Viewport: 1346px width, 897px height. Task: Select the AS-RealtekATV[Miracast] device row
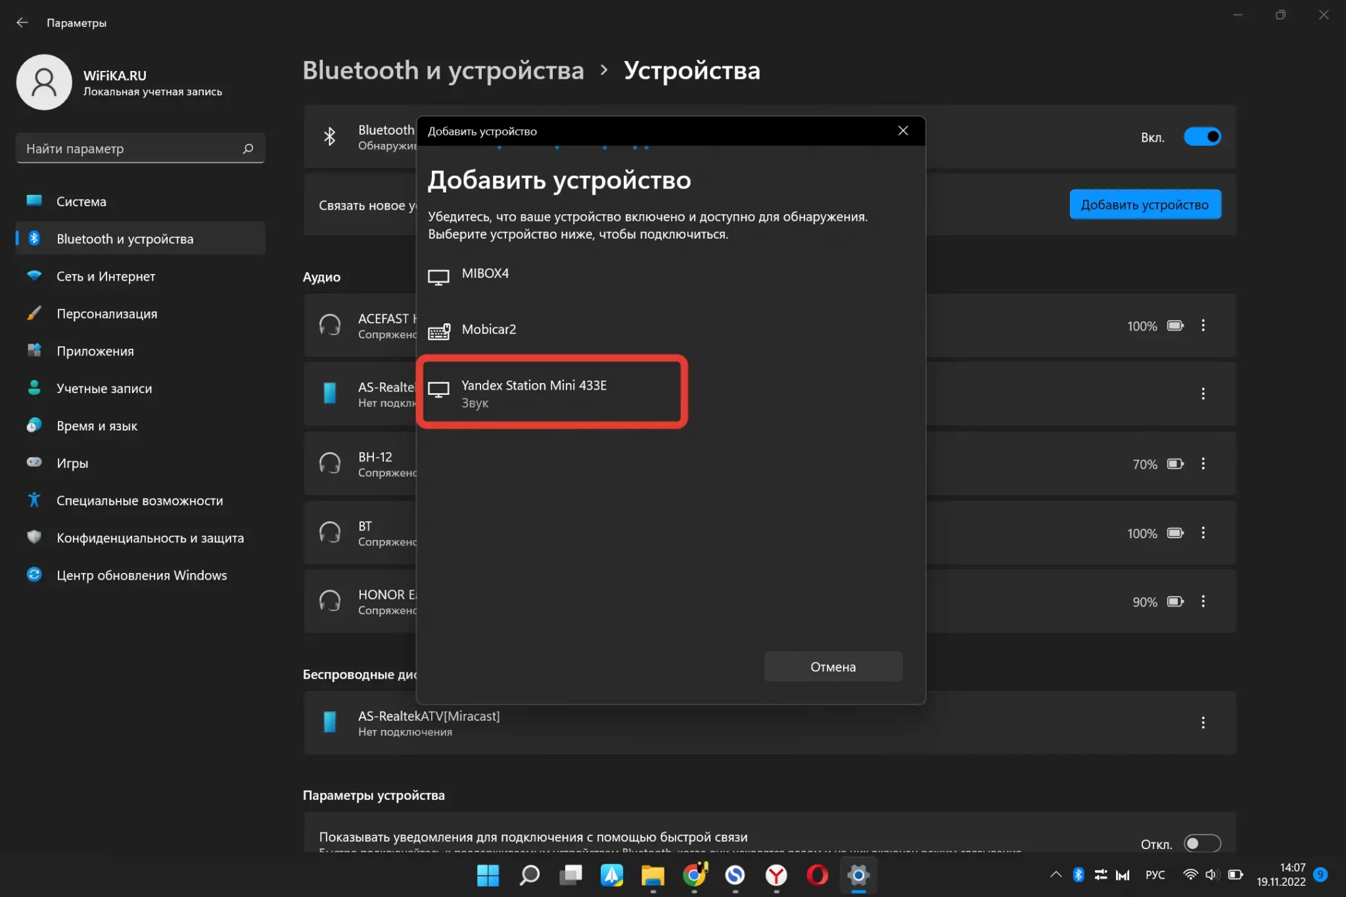point(770,723)
